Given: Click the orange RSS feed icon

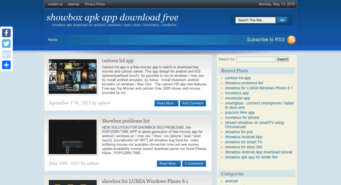Looking at the screenshot, I should (291, 40).
